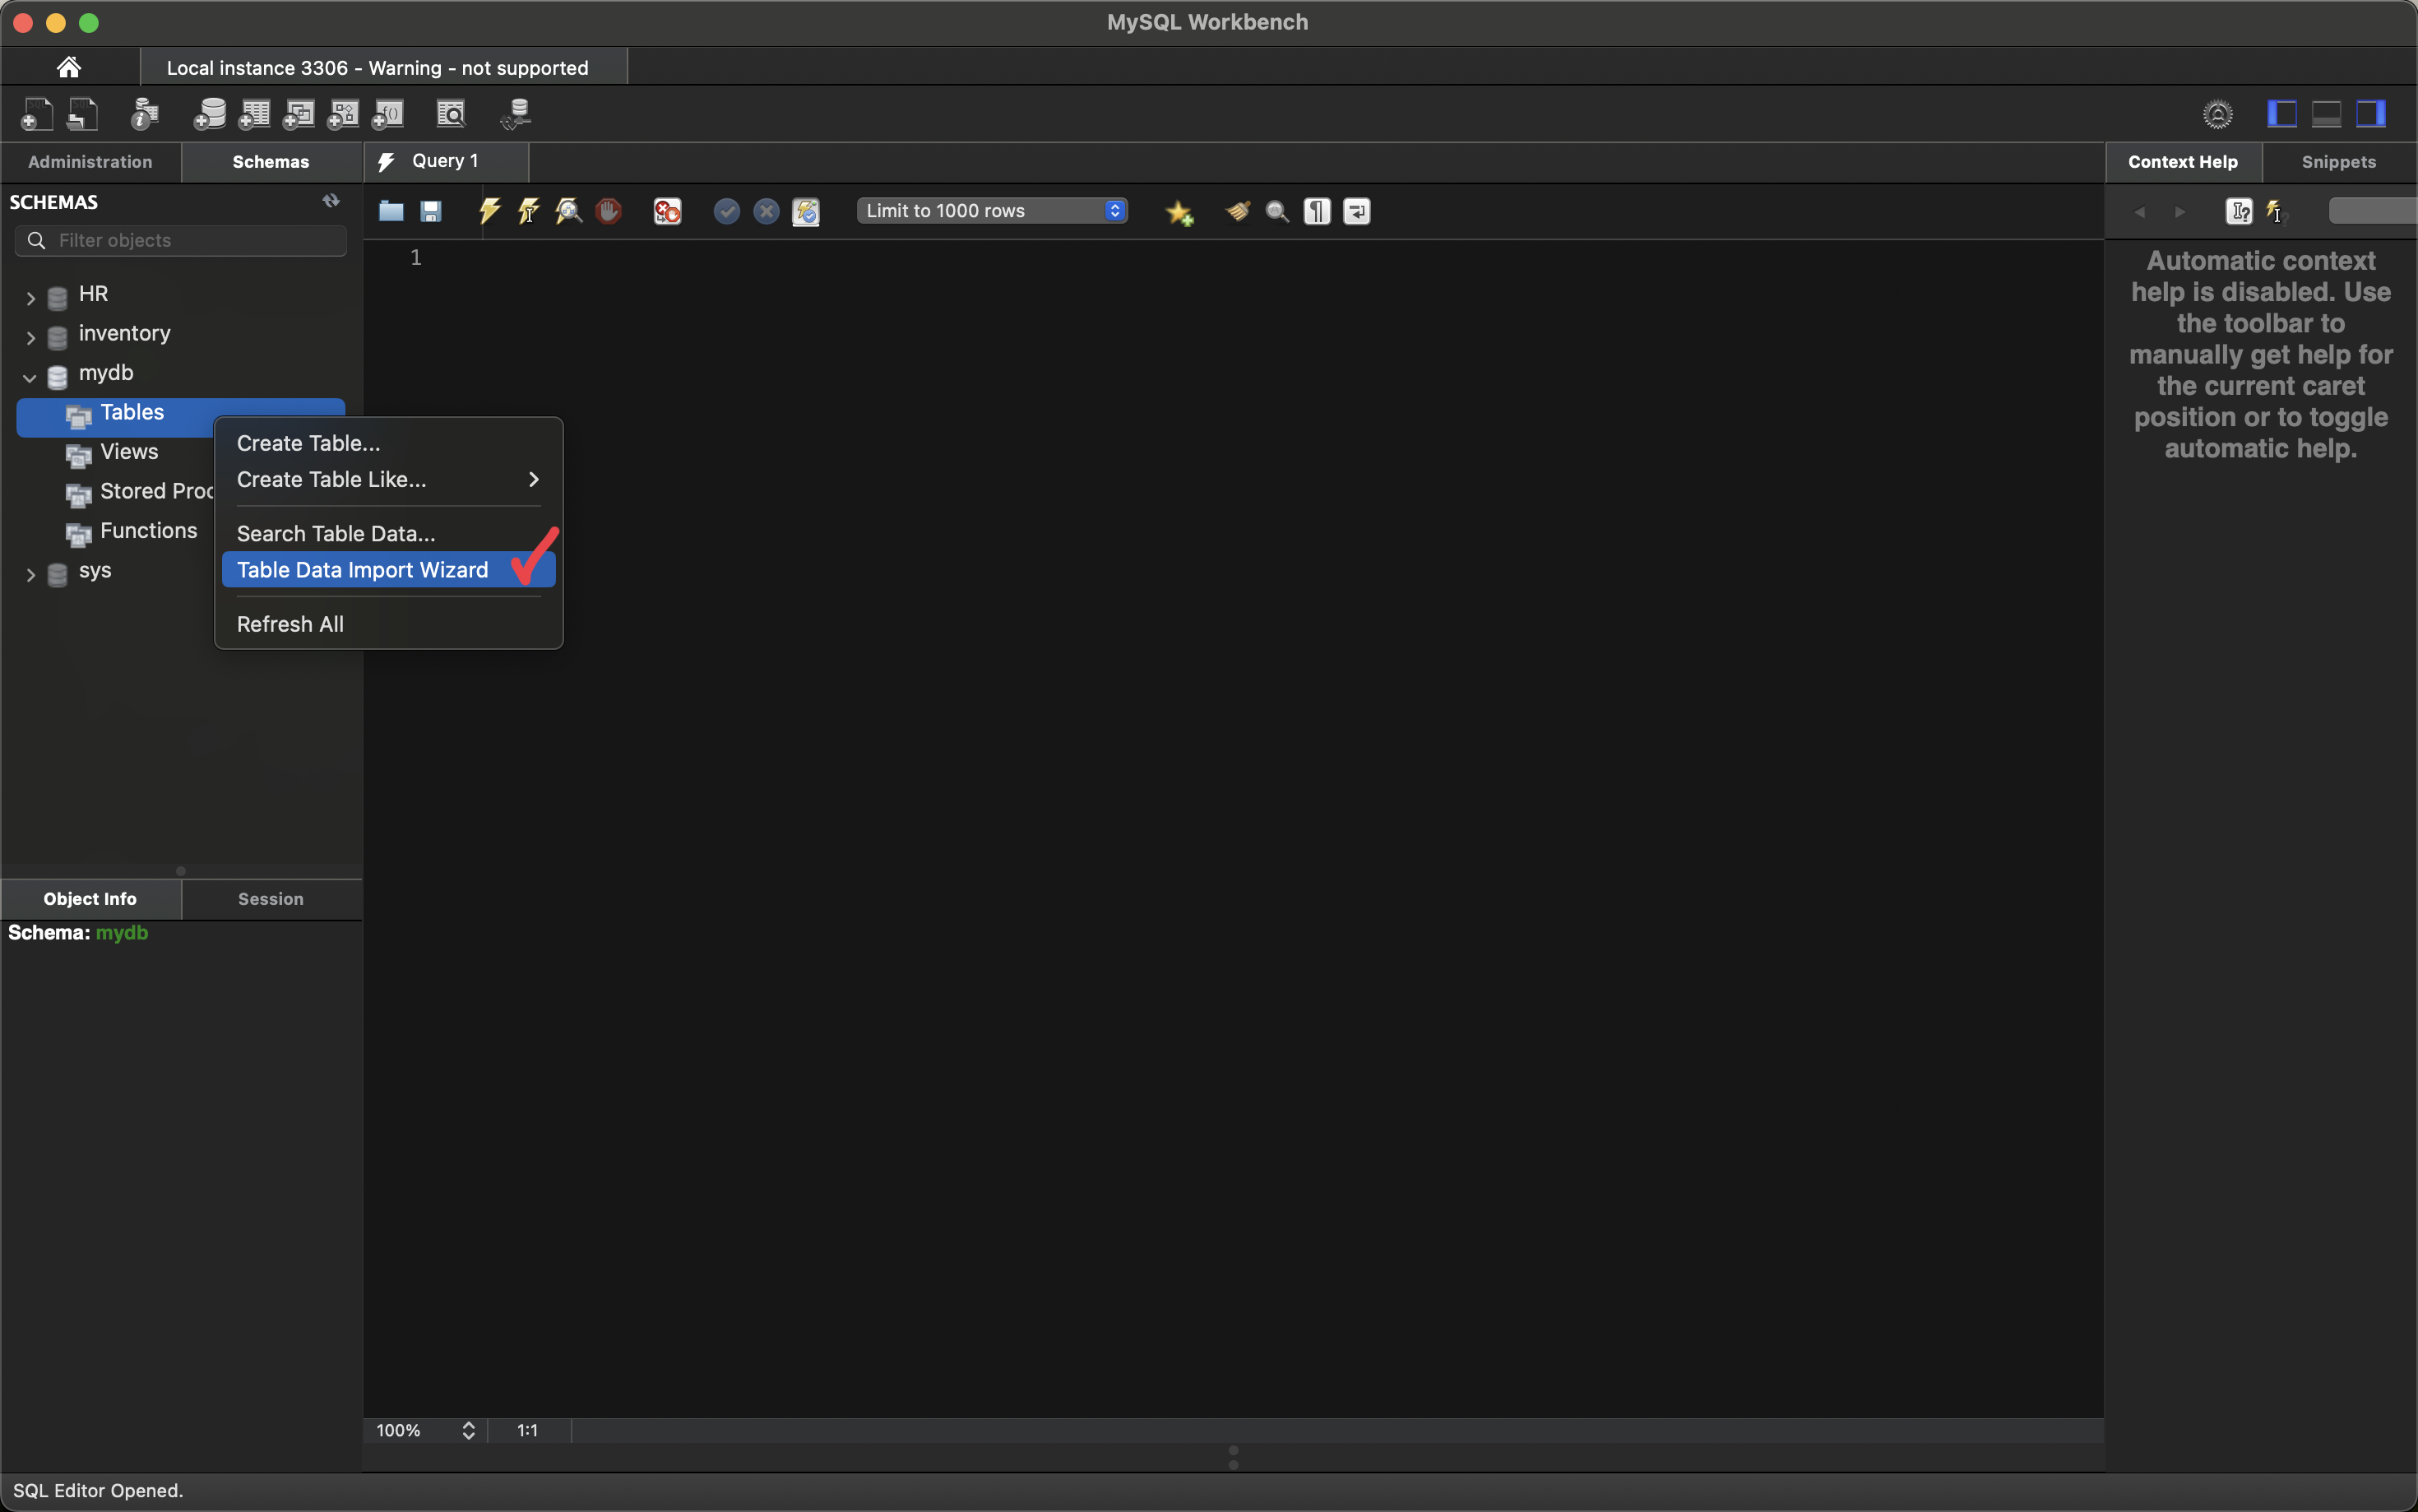The width and height of the screenshot is (2418, 1512).
Task: Switch to the Snippets tab
Action: (x=2338, y=162)
